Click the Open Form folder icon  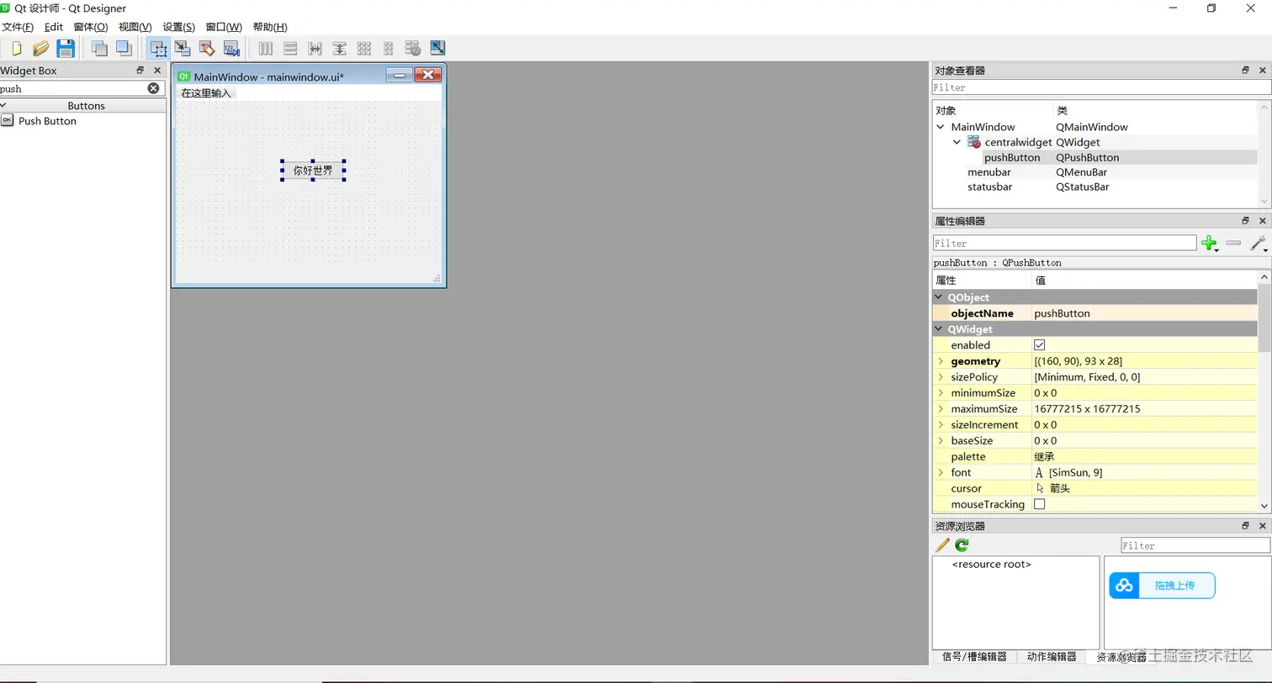pos(40,49)
